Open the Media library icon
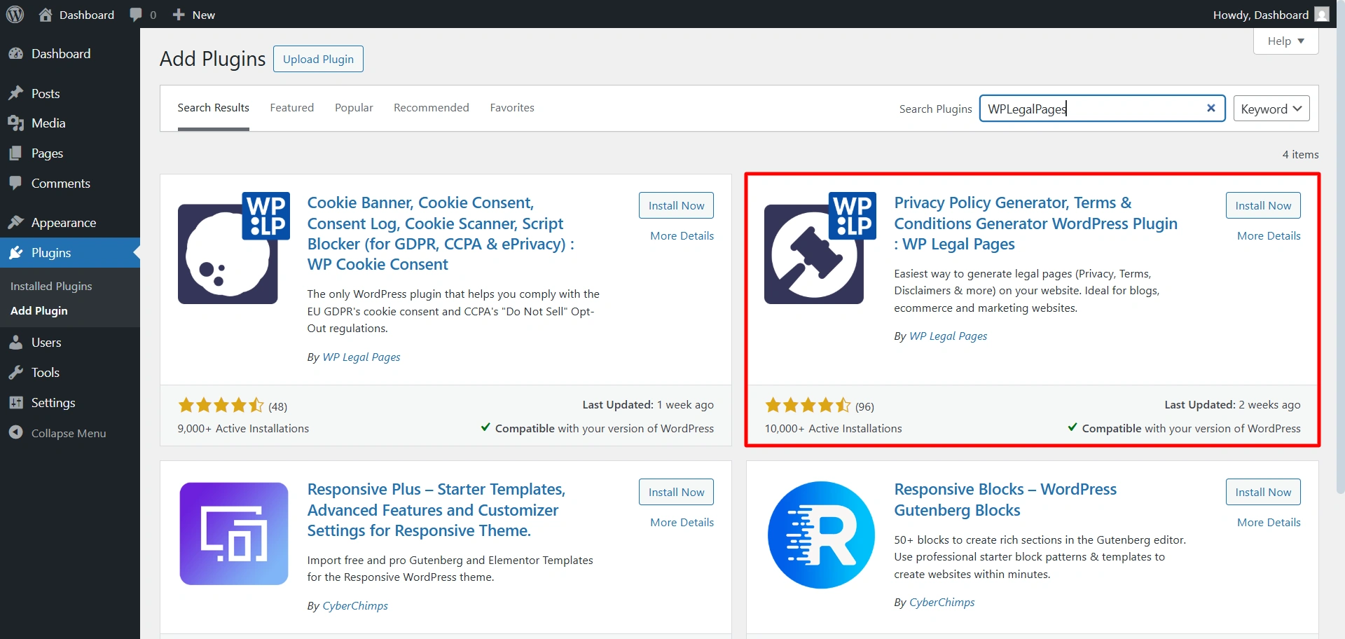This screenshot has height=639, width=1345. coord(17,123)
